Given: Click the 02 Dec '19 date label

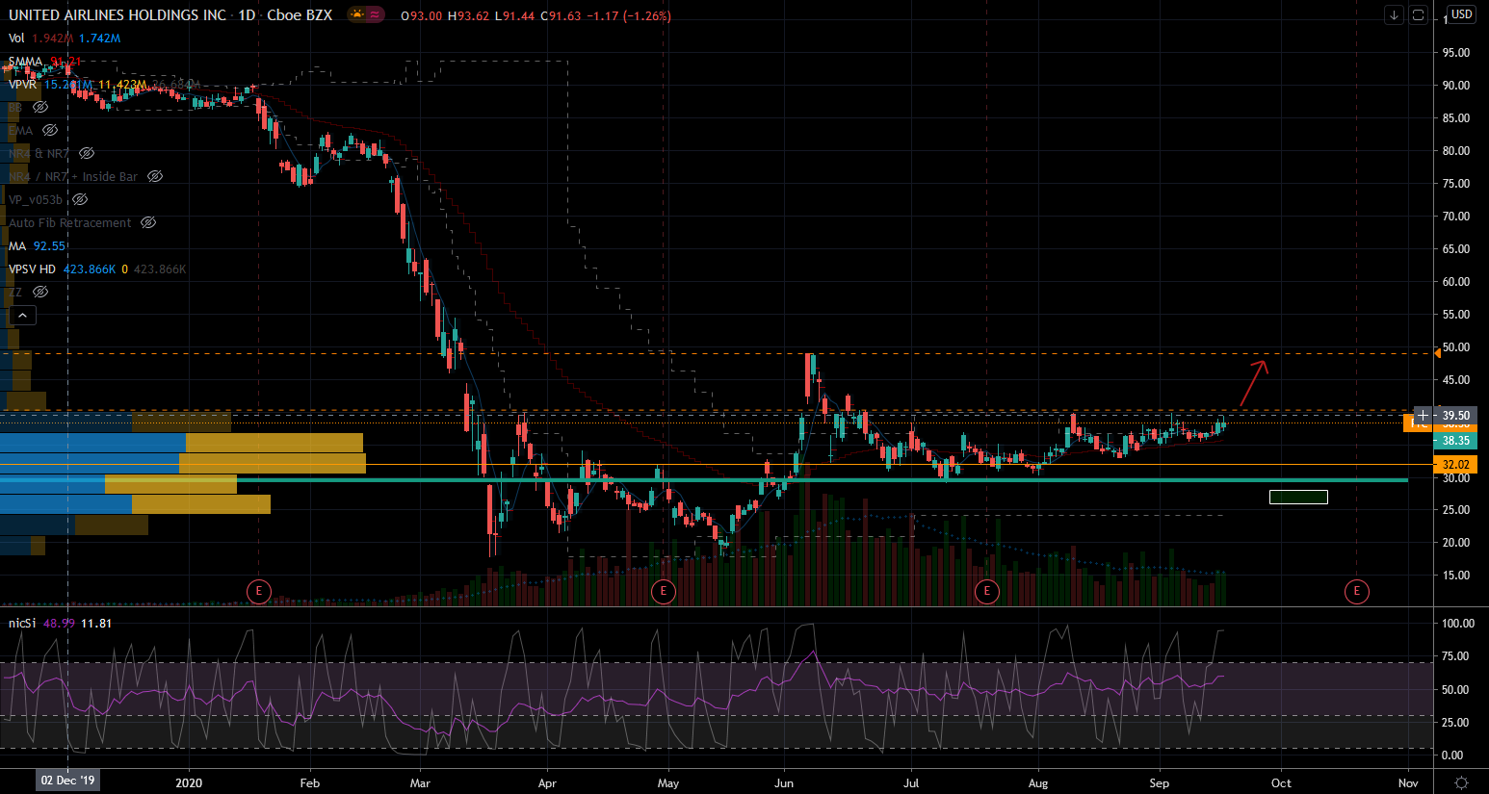Looking at the screenshot, I should [67, 781].
